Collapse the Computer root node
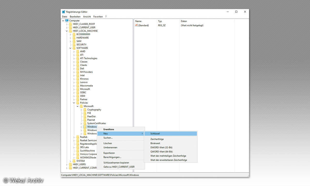Screen dimensions: 310x186 (x=63, y=21)
